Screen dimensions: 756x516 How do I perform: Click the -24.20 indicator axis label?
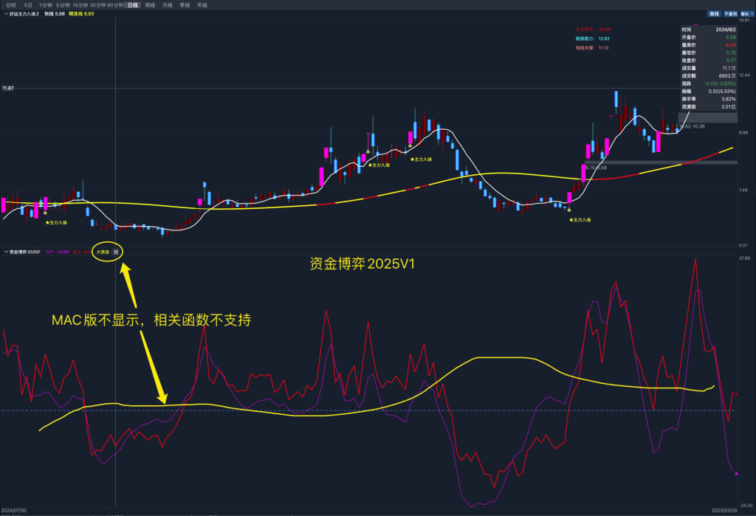click(x=746, y=506)
